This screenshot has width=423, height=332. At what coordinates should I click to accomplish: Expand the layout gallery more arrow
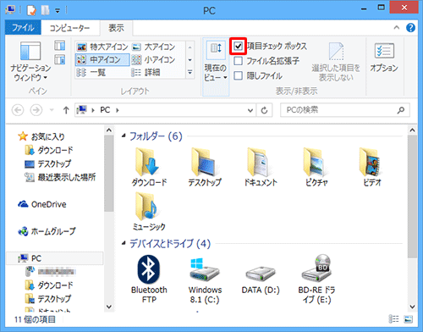point(190,73)
